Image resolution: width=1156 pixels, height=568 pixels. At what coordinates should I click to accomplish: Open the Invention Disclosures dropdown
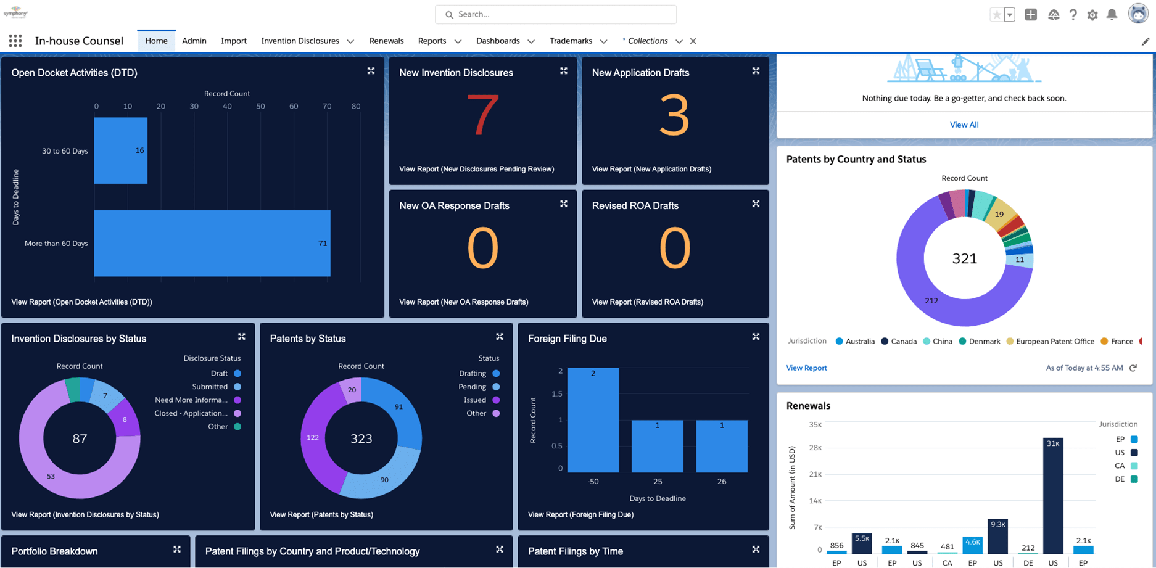[x=350, y=41]
